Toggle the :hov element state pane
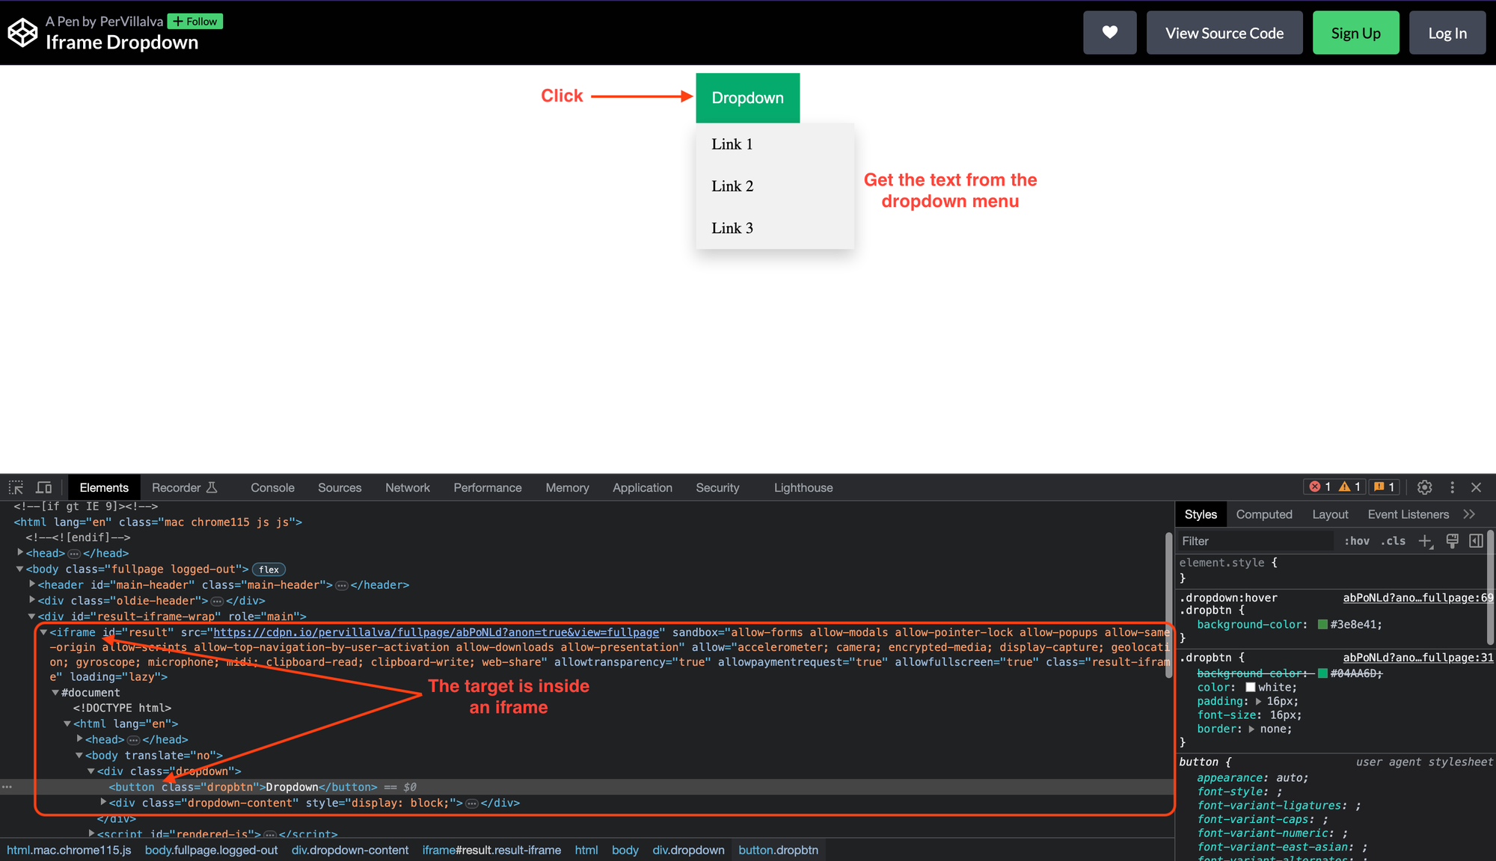The image size is (1496, 861). pos(1357,540)
